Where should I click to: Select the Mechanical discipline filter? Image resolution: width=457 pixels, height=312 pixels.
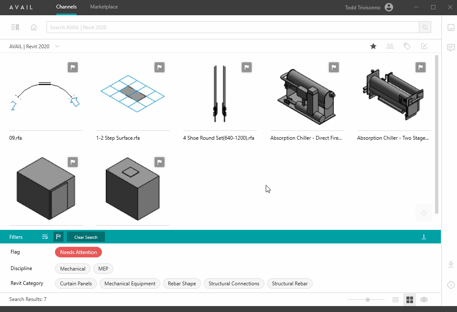tap(73, 268)
